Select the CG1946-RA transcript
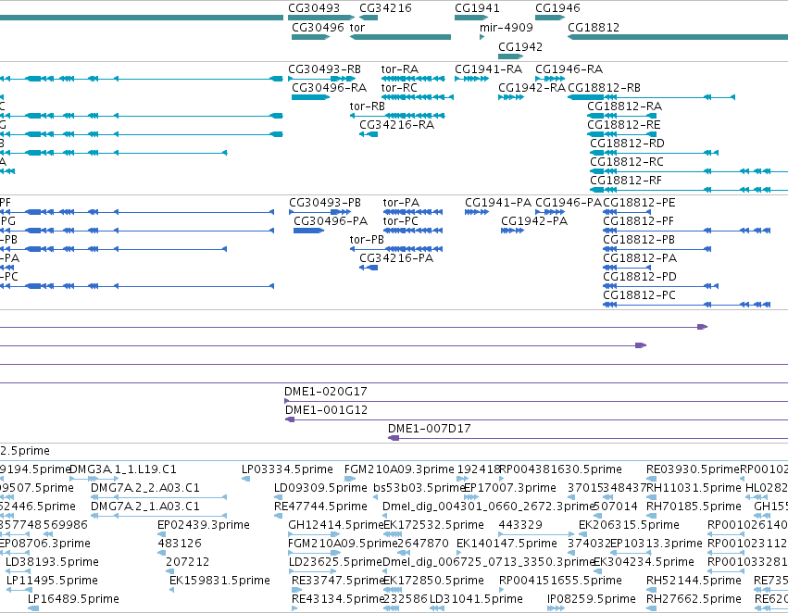The height and width of the screenshot is (613, 788). pyautogui.click(x=550, y=79)
